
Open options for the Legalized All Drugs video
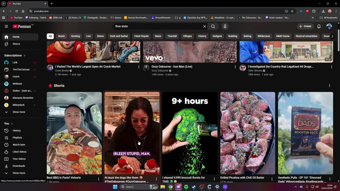coord(331,67)
